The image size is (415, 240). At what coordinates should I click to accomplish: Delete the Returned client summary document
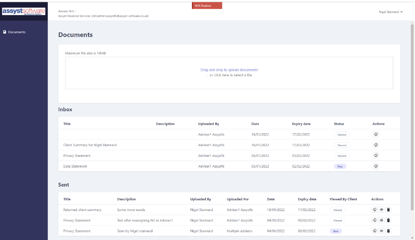point(388,209)
